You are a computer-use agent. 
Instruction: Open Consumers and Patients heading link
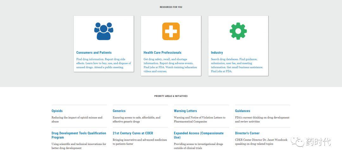pyautogui.click(x=94, y=53)
